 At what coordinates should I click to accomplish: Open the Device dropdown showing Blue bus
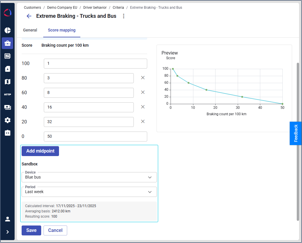(89, 177)
